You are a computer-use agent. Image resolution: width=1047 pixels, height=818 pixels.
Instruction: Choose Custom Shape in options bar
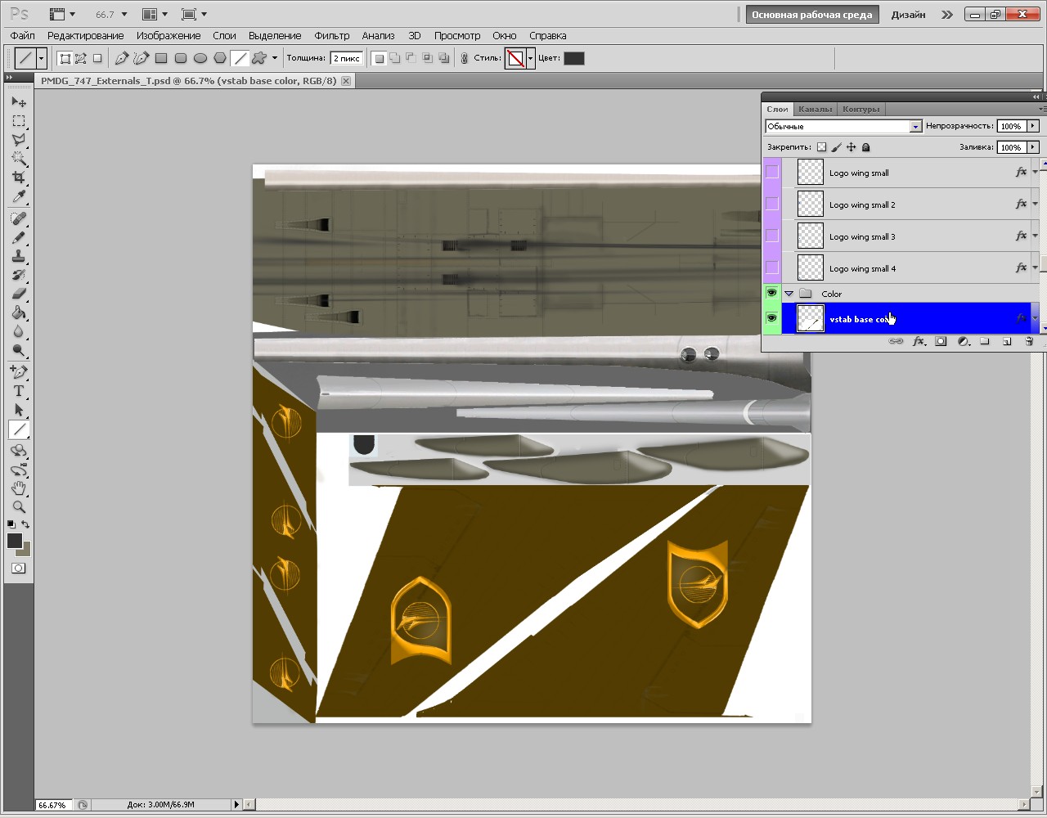(x=259, y=58)
